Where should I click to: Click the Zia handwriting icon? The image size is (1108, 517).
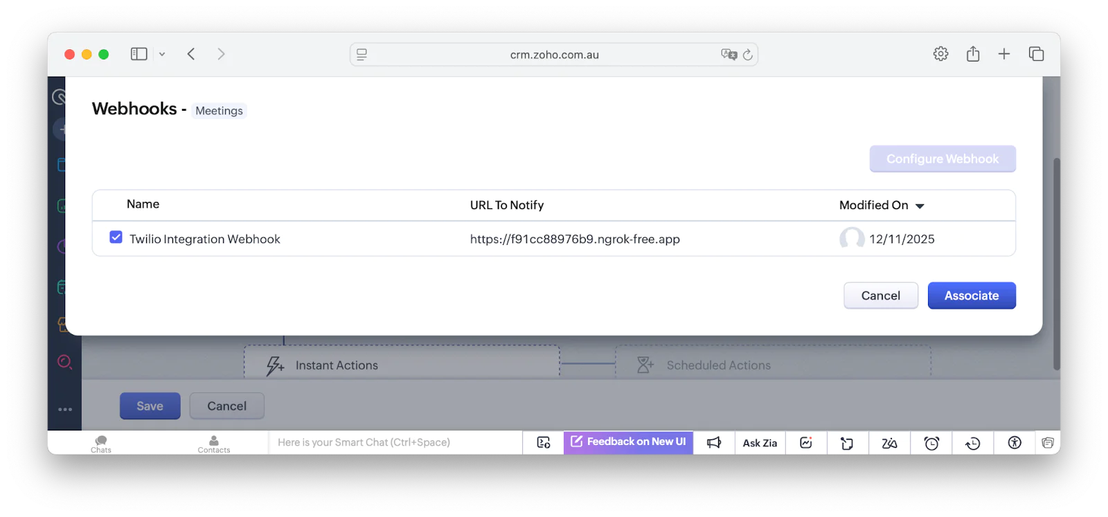click(889, 443)
